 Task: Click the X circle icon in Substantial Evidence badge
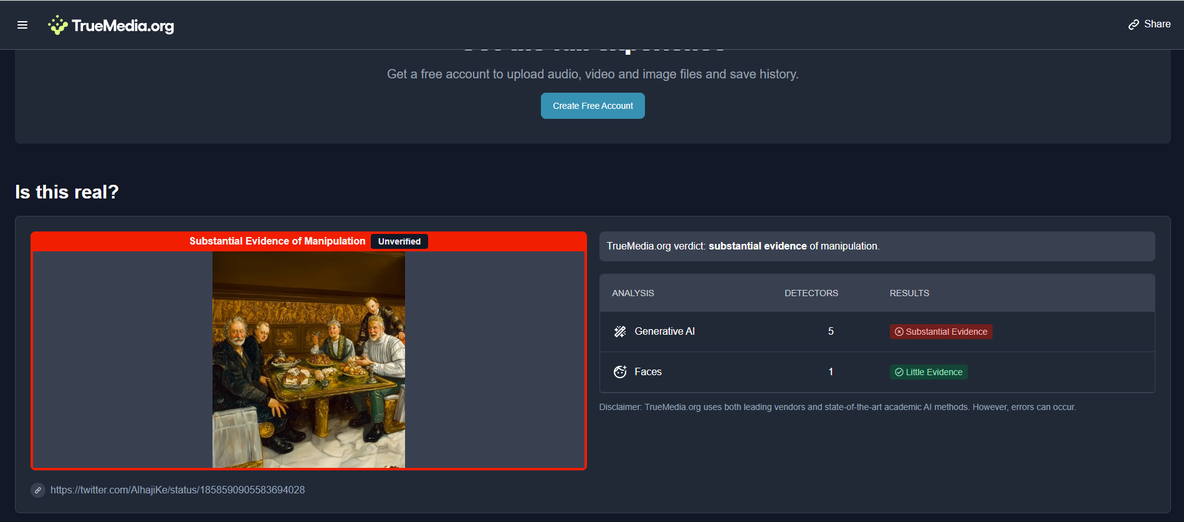coord(899,332)
